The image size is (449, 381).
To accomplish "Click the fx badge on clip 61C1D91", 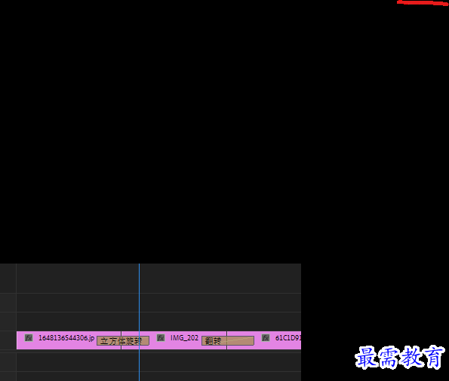I will (266, 338).
